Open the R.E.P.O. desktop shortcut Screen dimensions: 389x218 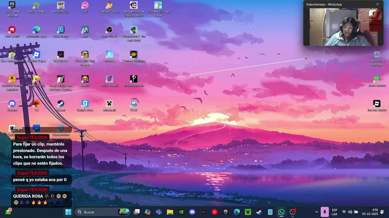tap(85, 81)
